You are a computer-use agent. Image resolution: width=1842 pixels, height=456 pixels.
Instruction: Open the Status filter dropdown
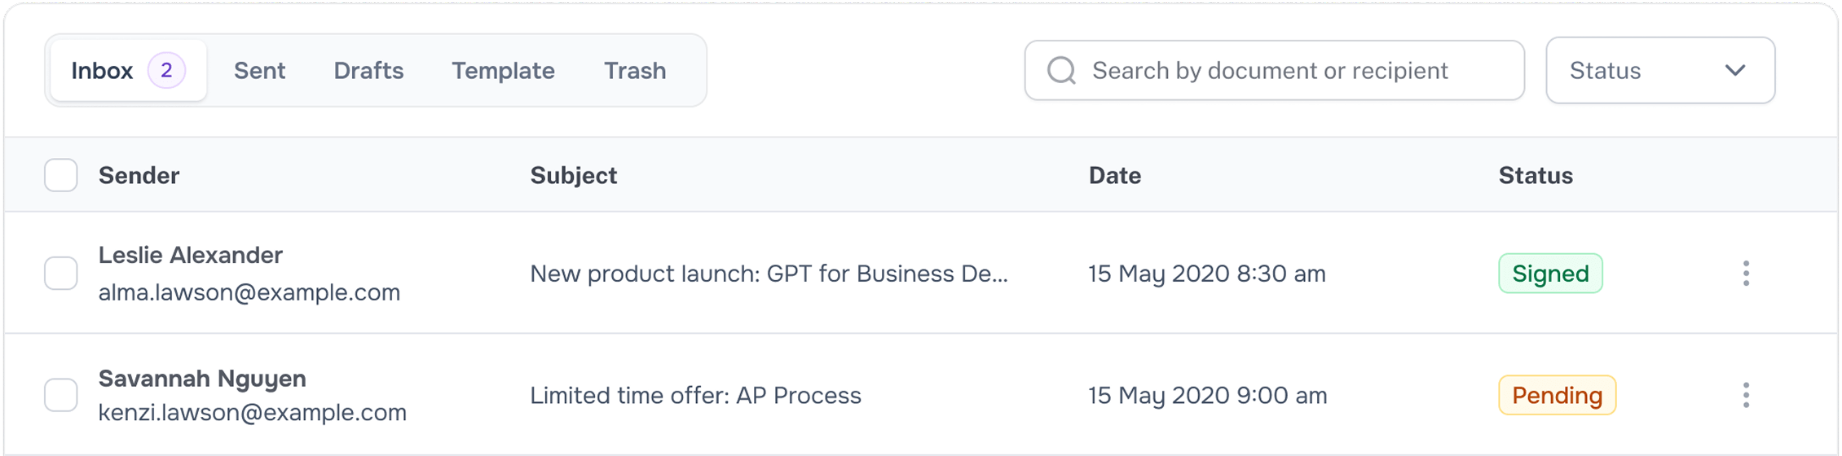point(1660,71)
